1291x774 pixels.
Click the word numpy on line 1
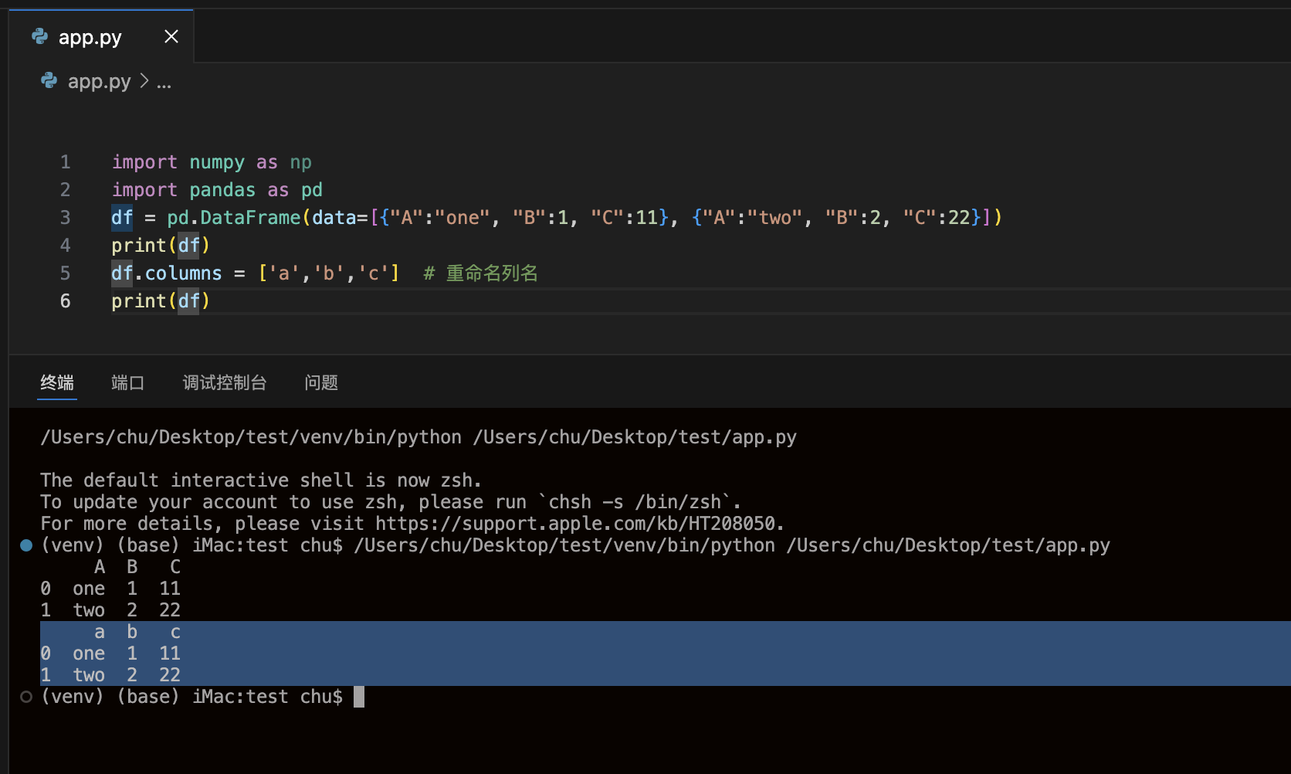point(217,162)
